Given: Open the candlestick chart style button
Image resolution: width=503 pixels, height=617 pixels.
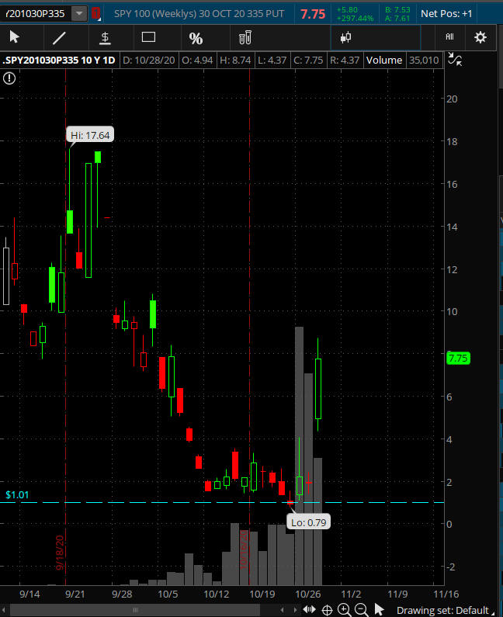Looking at the screenshot, I should click(x=346, y=38).
